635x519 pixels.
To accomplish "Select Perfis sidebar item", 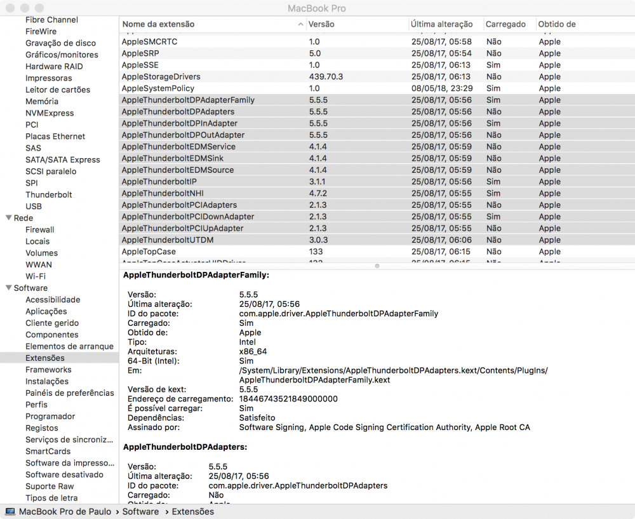I will 36,405.
